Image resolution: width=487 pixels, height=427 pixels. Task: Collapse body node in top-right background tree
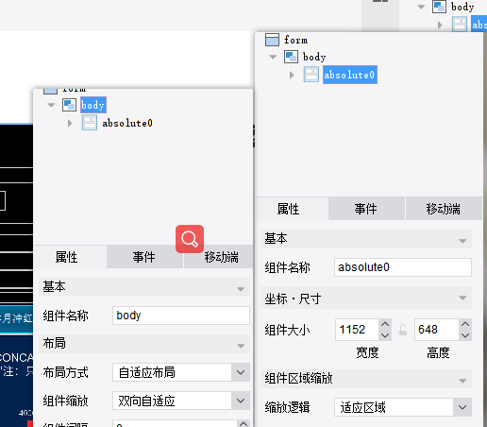pyautogui.click(x=421, y=7)
